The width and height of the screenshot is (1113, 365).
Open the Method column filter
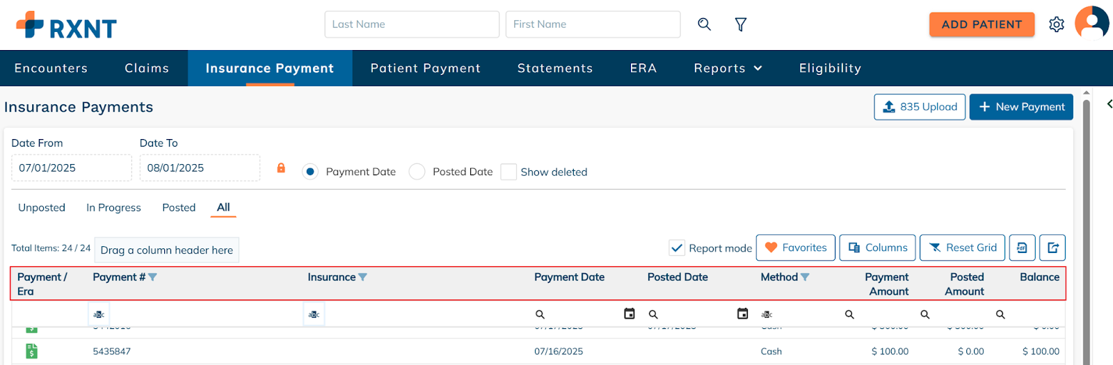805,277
